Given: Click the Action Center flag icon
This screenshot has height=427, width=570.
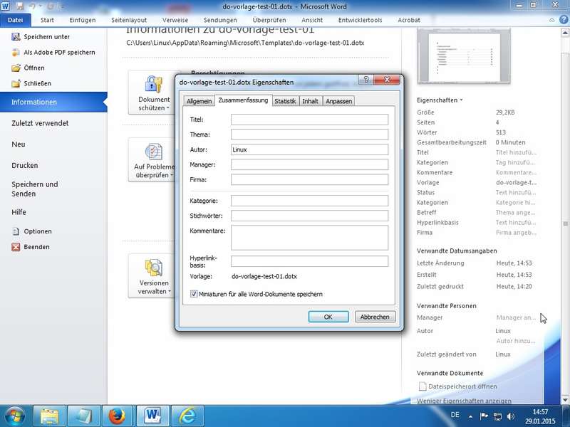Looking at the screenshot, I should click(484, 416).
